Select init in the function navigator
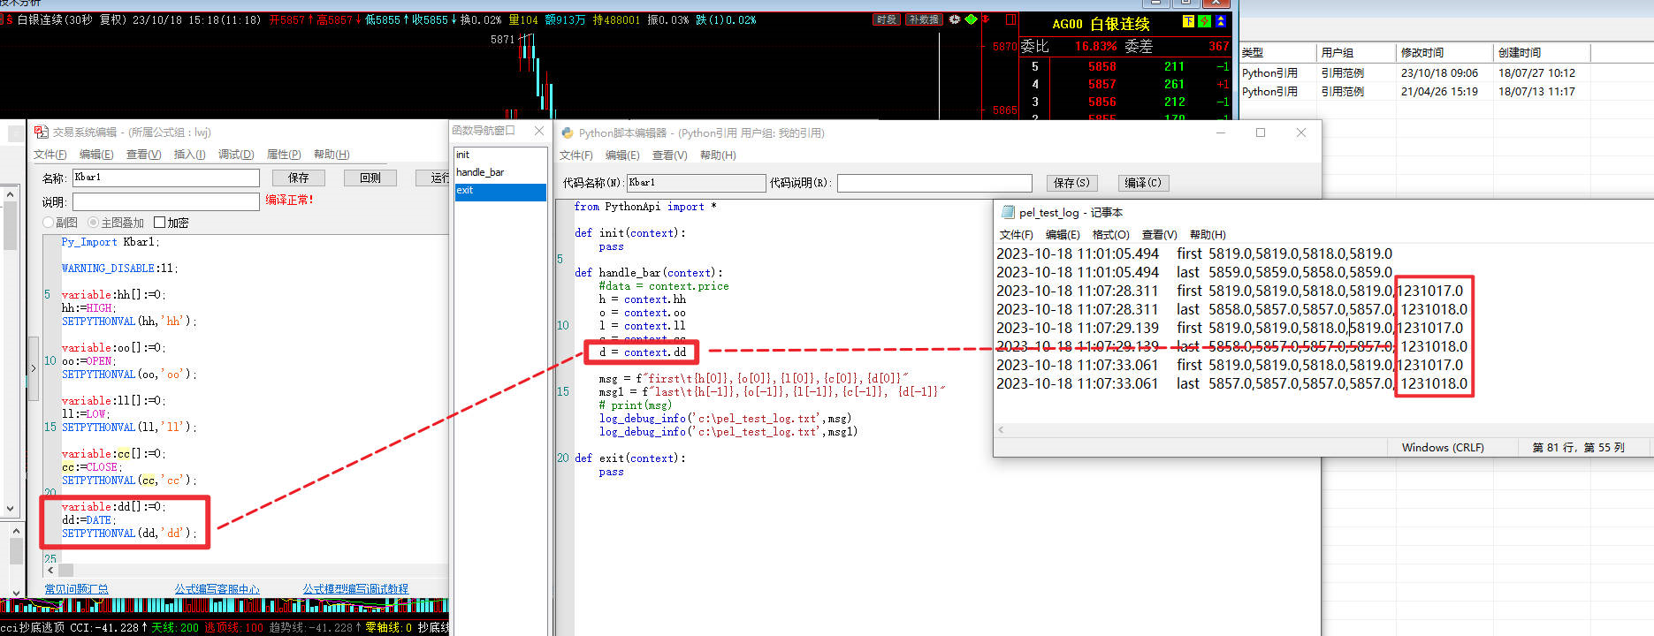This screenshot has width=1654, height=636. 500,155
